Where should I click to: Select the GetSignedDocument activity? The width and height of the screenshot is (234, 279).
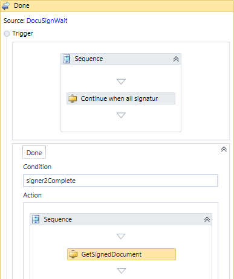[122, 254]
